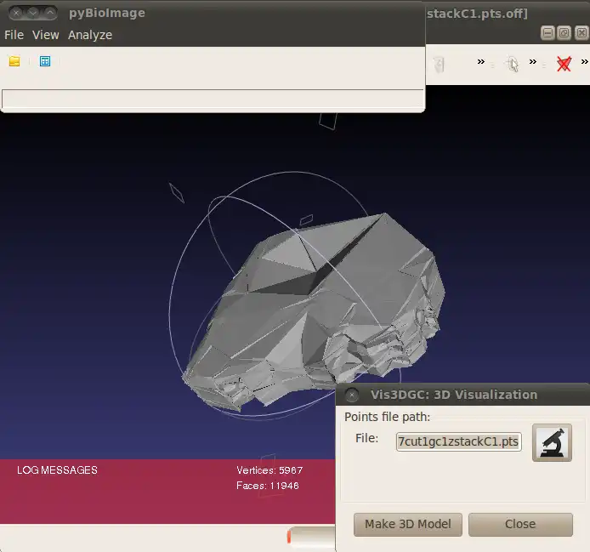The height and width of the screenshot is (552, 590).
Task: Click the blue grid table toolbar icon
Action: [45, 61]
